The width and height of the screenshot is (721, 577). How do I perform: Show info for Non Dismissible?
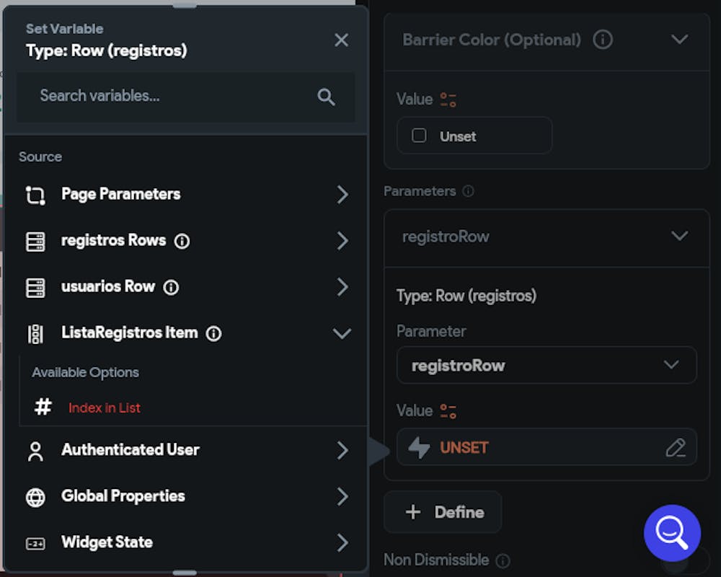click(503, 560)
